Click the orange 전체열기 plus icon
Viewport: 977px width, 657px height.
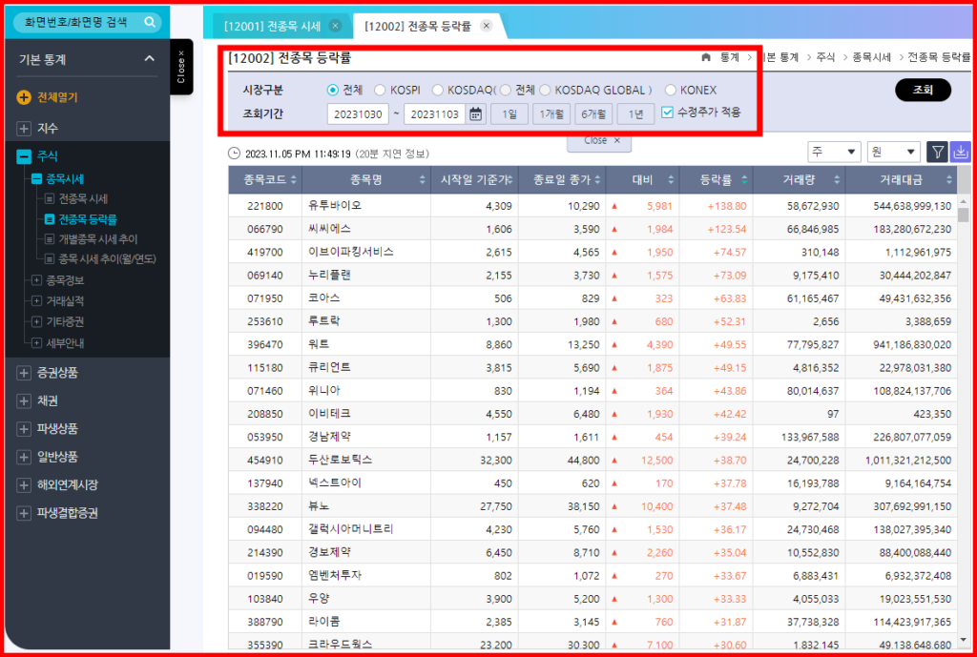[24, 97]
